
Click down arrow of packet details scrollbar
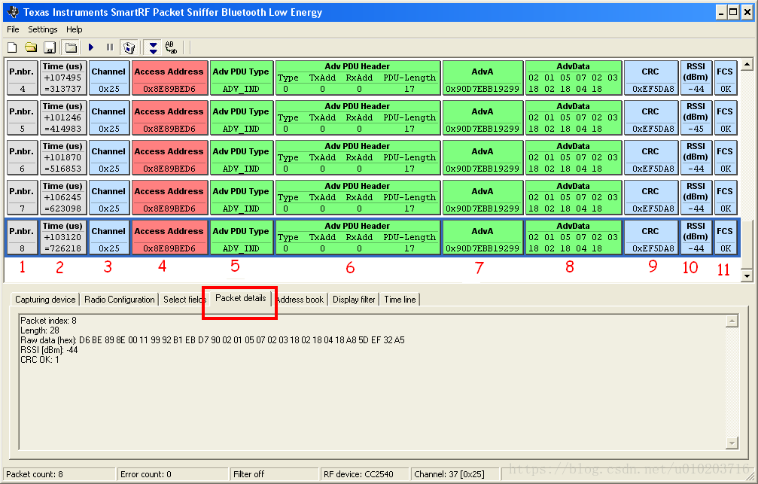[732, 443]
